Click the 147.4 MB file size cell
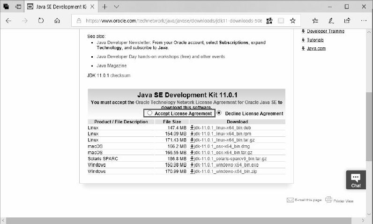Image resolution: width=373 pixels, height=224 pixels. pyautogui.click(x=177, y=127)
